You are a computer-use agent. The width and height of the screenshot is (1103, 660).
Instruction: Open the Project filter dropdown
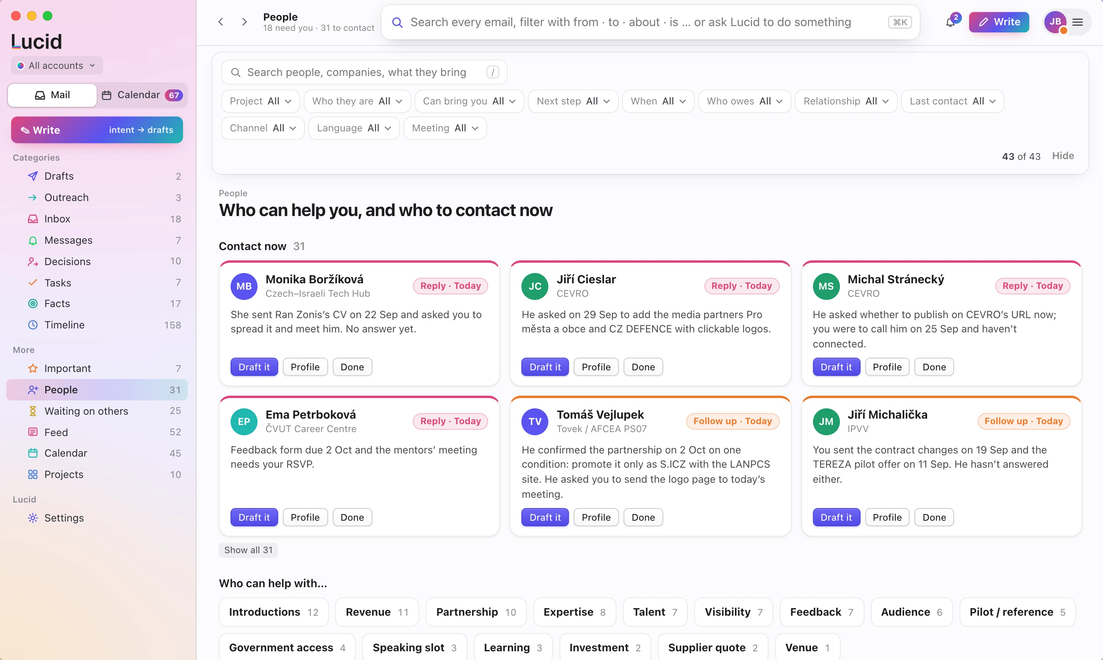(261, 101)
